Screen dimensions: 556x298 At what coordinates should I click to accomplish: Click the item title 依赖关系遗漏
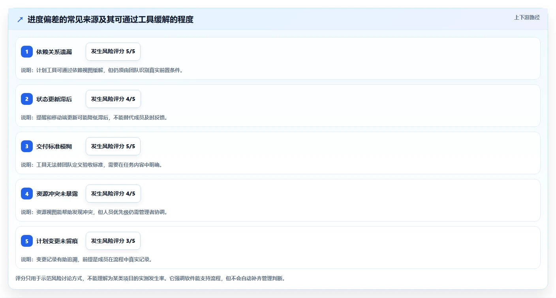pos(54,52)
